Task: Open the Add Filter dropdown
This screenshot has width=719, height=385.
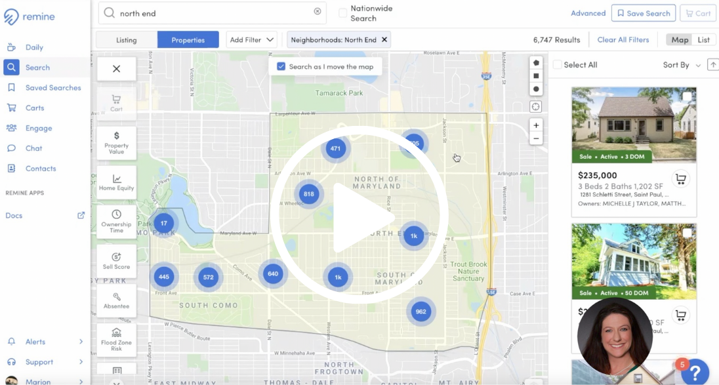Action: (x=251, y=40)
